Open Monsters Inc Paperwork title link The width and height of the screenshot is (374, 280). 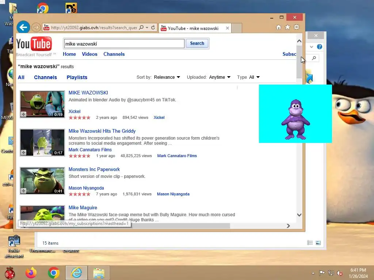[94, 169]
